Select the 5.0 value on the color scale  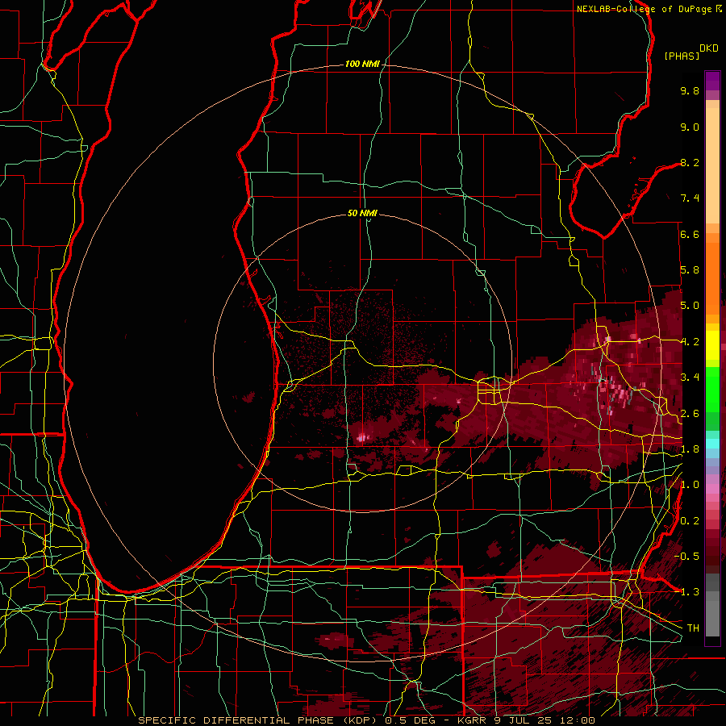pos(690,306)
